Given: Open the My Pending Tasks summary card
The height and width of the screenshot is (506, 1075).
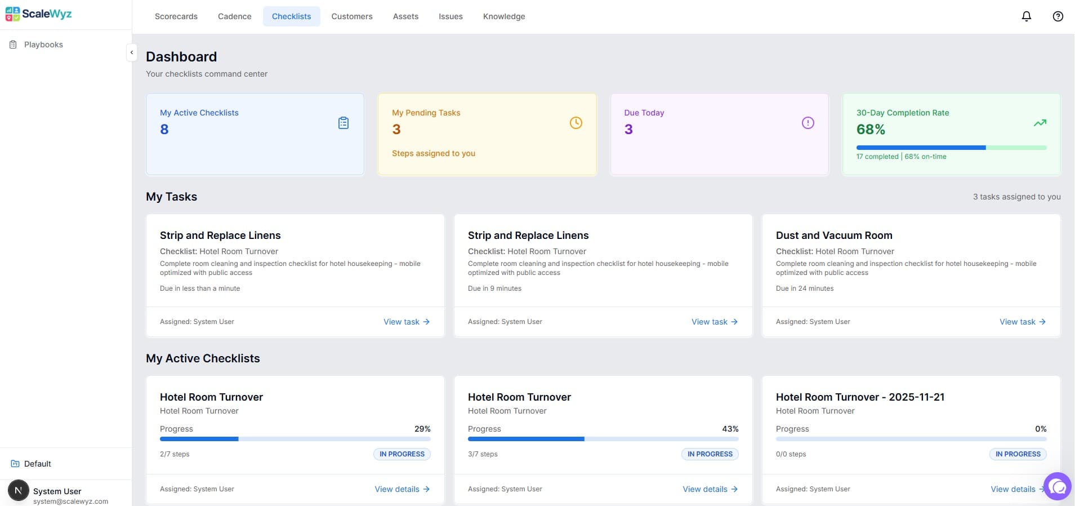Looking at the screenshot, I should tap(487, 134).
